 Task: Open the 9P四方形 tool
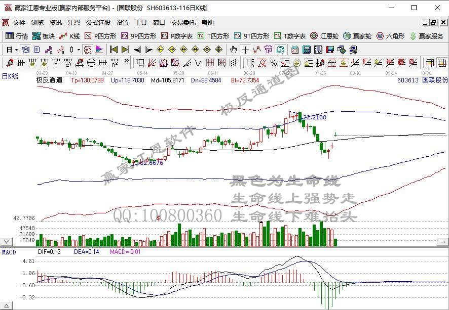tap(138, 36)
